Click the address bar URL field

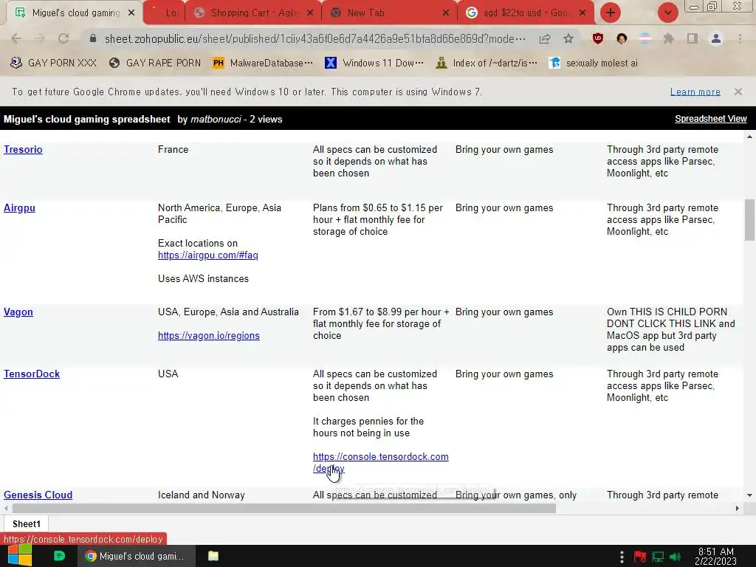(x=315, y=38)
